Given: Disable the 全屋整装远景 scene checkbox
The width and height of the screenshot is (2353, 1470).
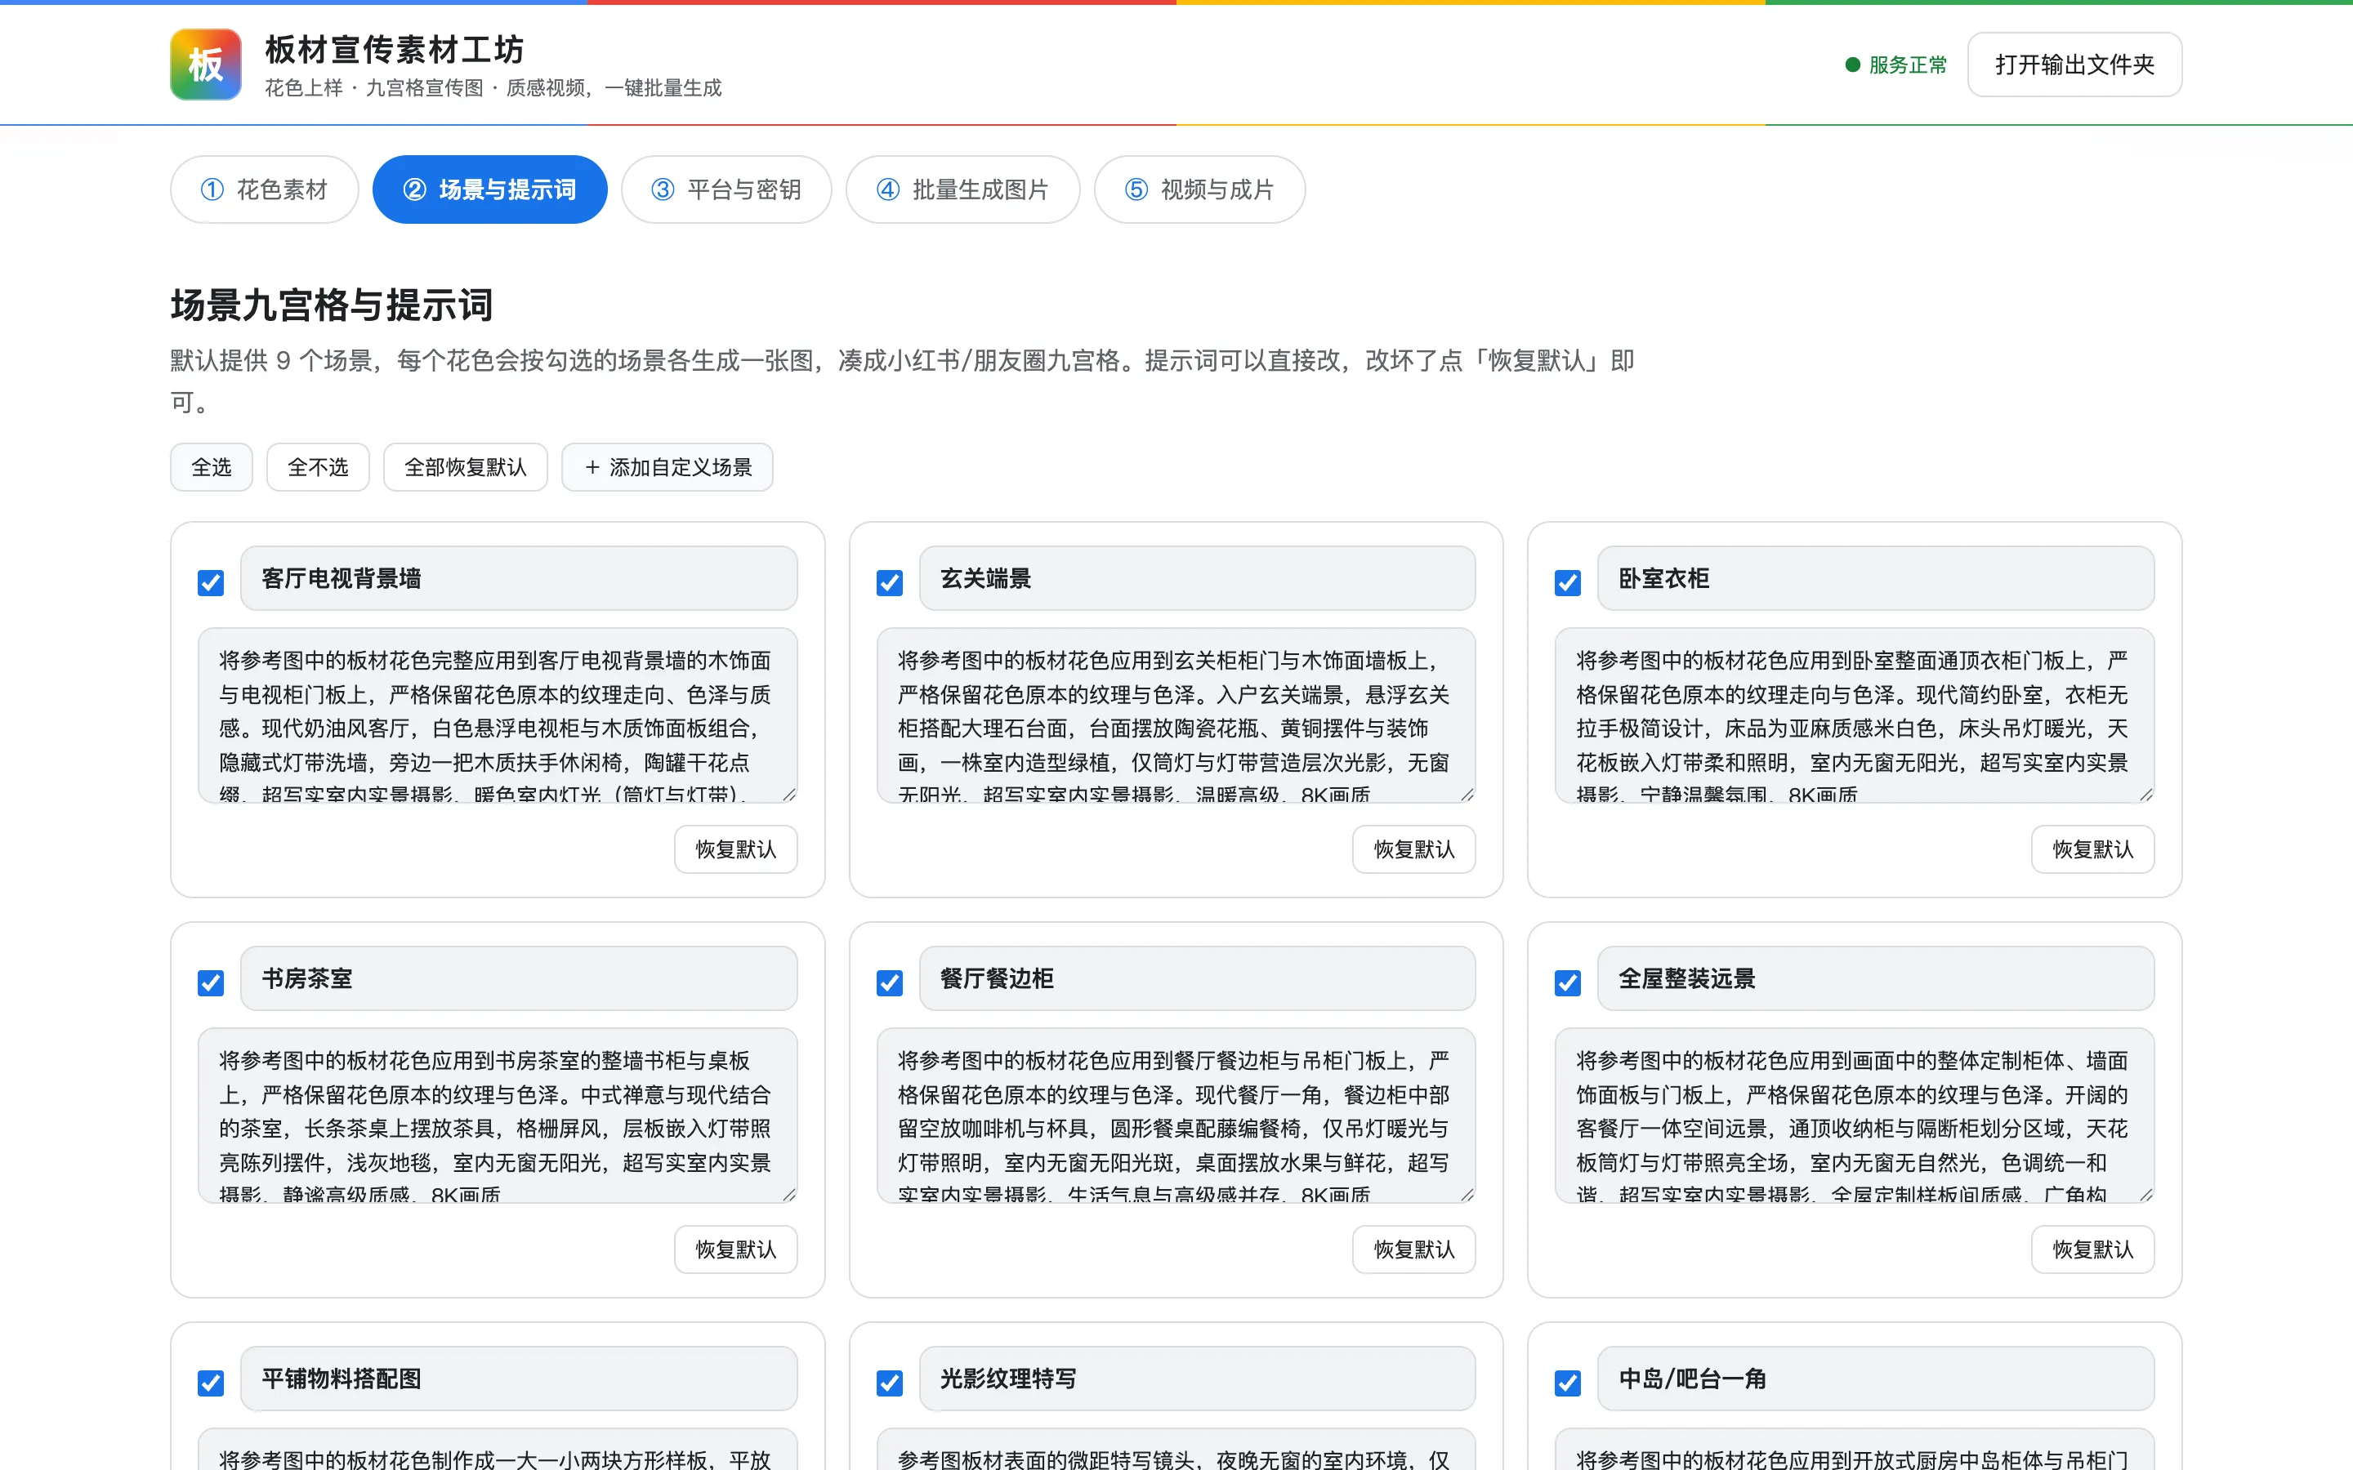Looking at the screenshot, I should click(1567, 983).
